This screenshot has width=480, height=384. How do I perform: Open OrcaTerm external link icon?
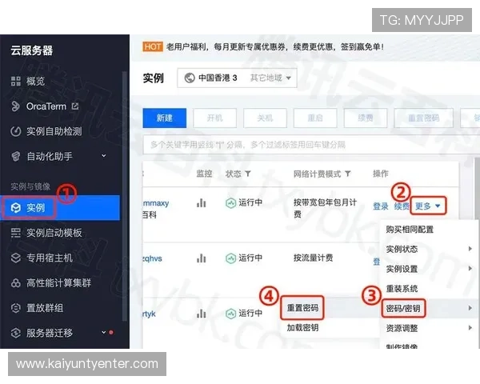coord(75,106)
